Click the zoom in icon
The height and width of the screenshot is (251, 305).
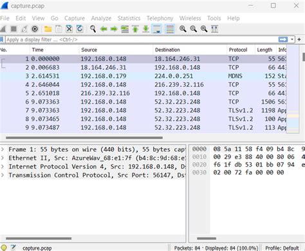click(x=183, y=29)
